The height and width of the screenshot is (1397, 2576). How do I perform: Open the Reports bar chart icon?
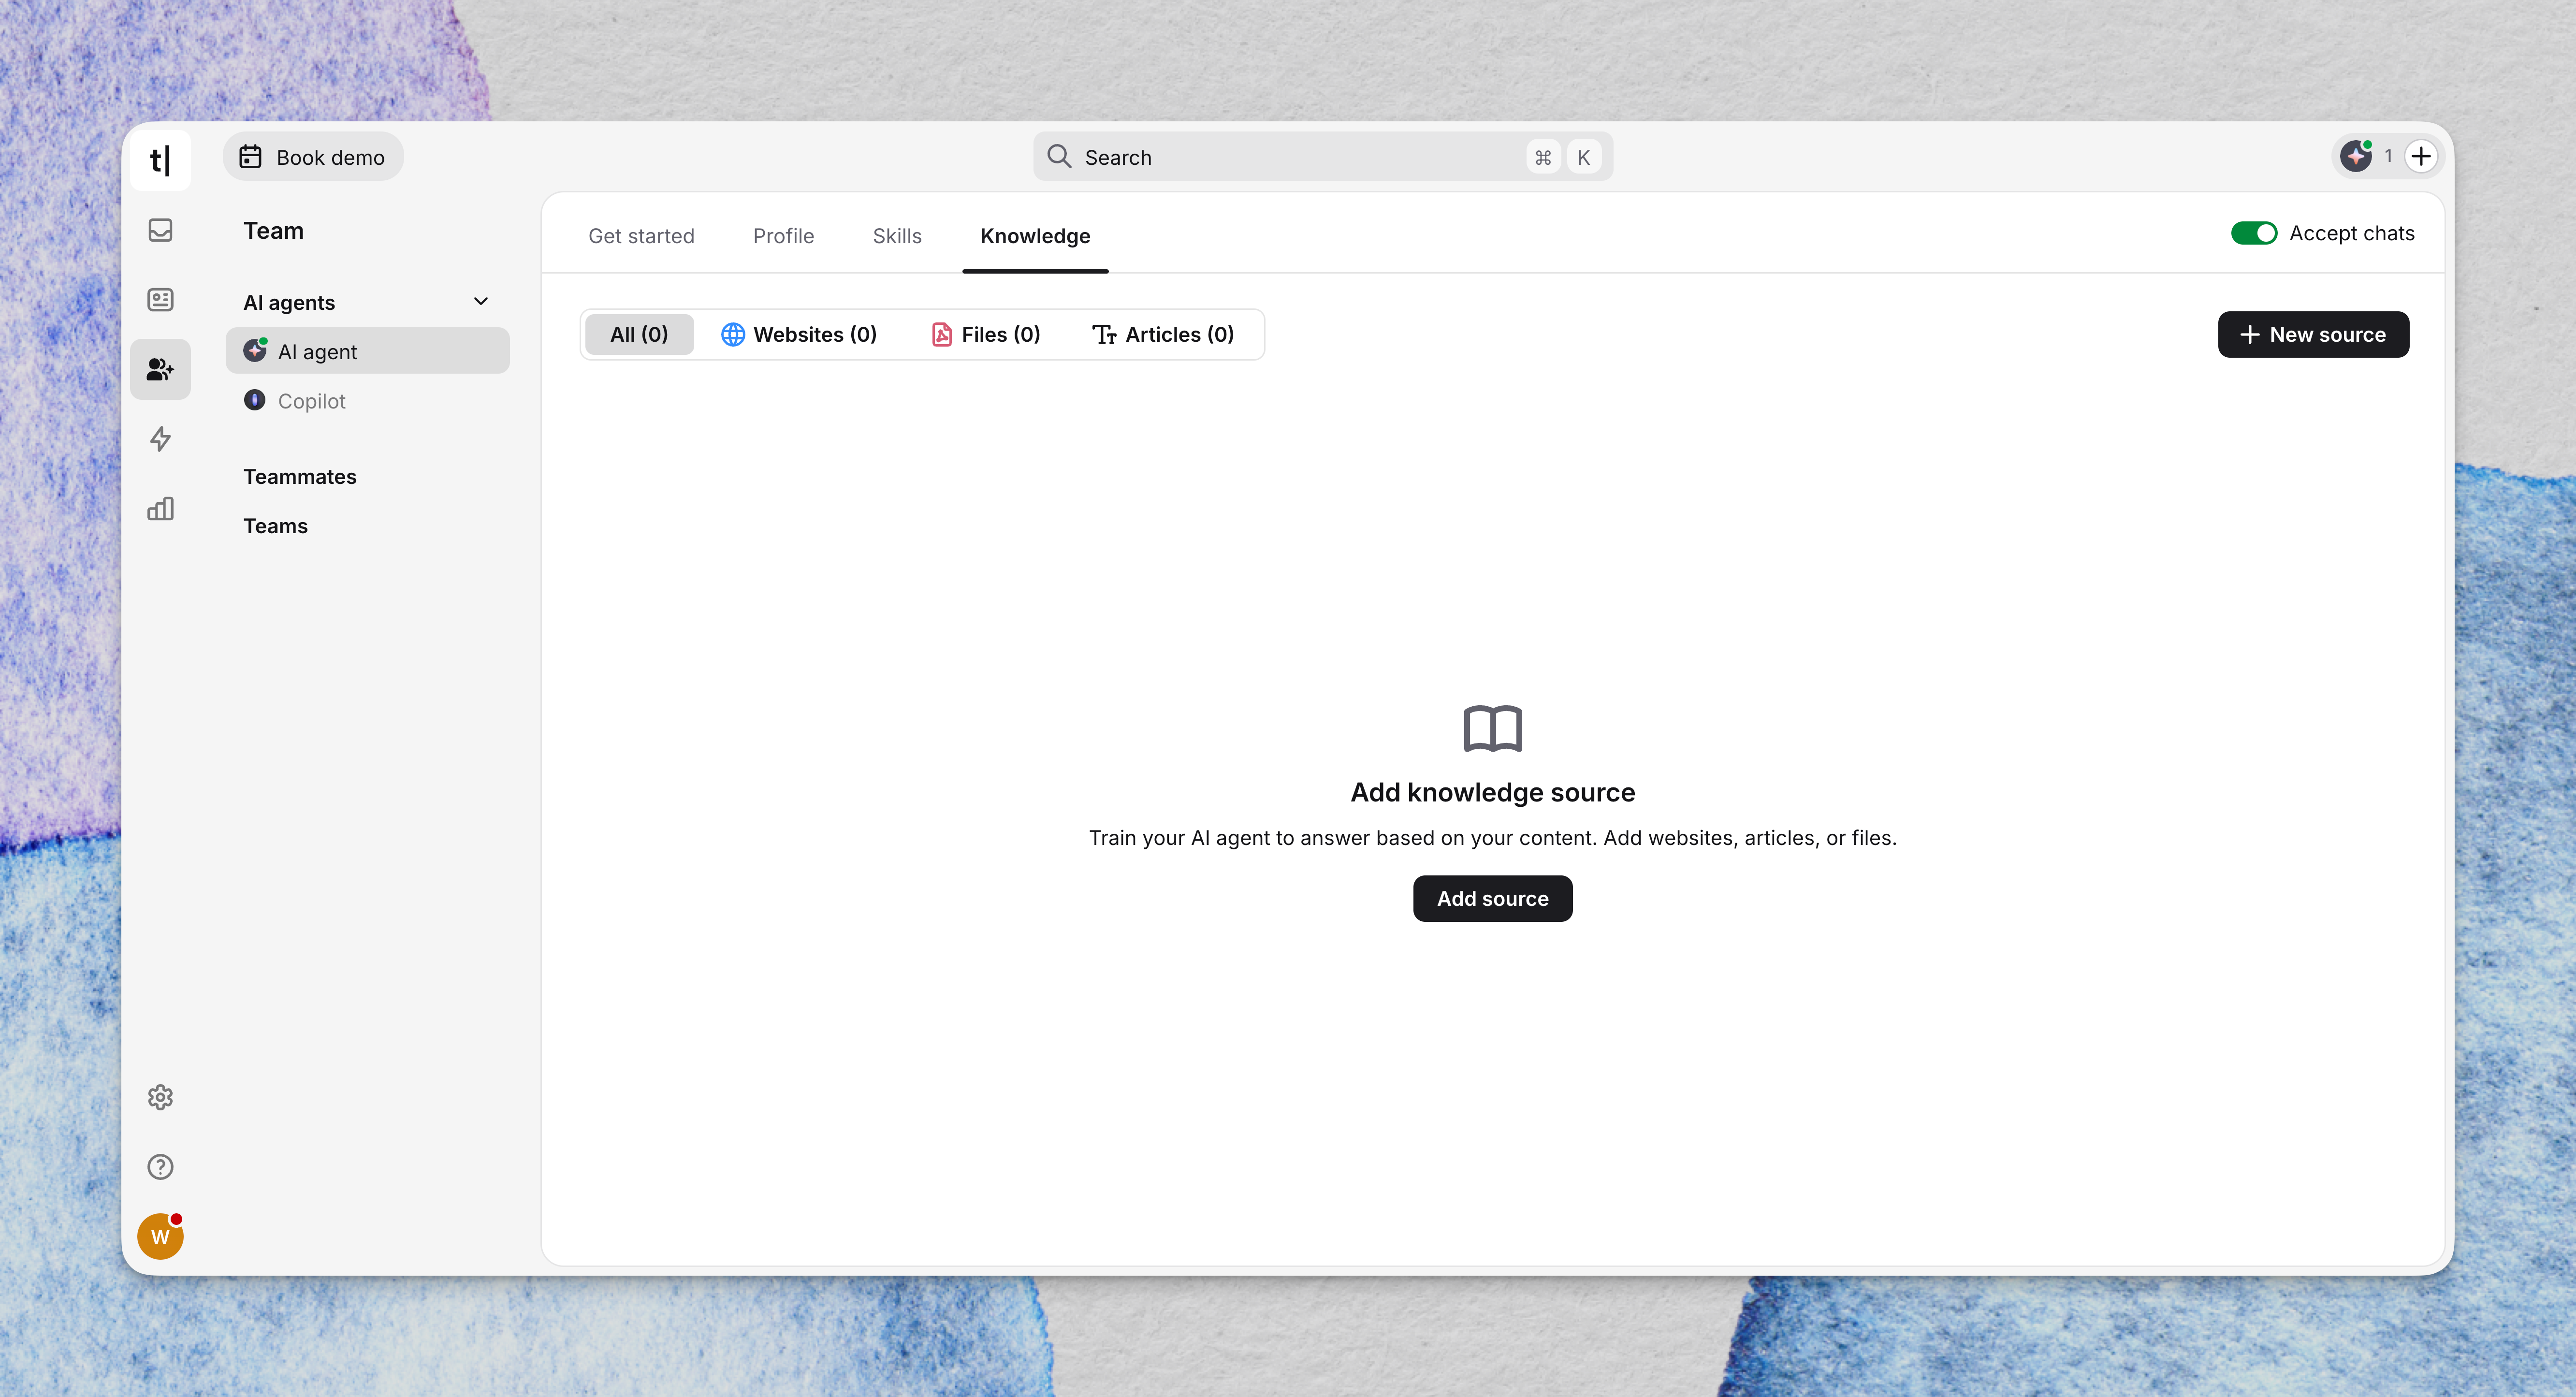click(x=160, y=509)
